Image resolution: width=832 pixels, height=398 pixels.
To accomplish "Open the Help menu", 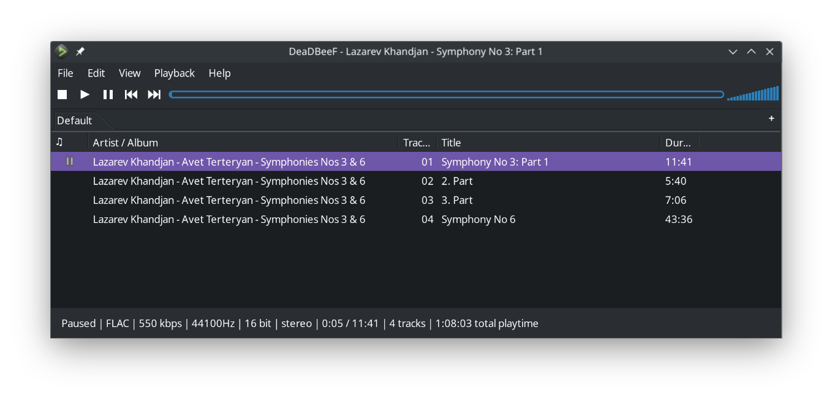I will click(x=219, y=73).
